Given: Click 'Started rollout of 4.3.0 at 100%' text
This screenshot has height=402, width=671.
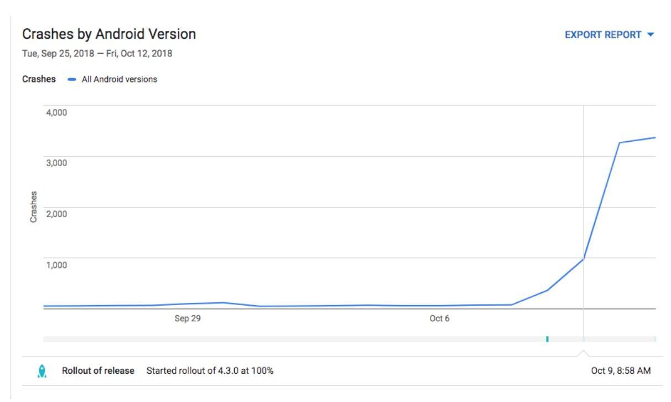Looking at the screenshot, I should 210,371.
